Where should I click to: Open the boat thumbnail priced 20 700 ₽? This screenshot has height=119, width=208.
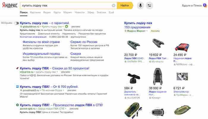pyautogui.click(x=133, y=45)
